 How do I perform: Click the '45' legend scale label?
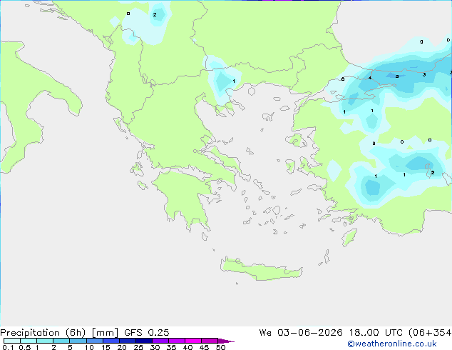tap(204, 347)
